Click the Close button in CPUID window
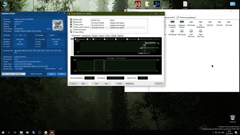This screenshot has height=135, width=240. click(61, 74)
